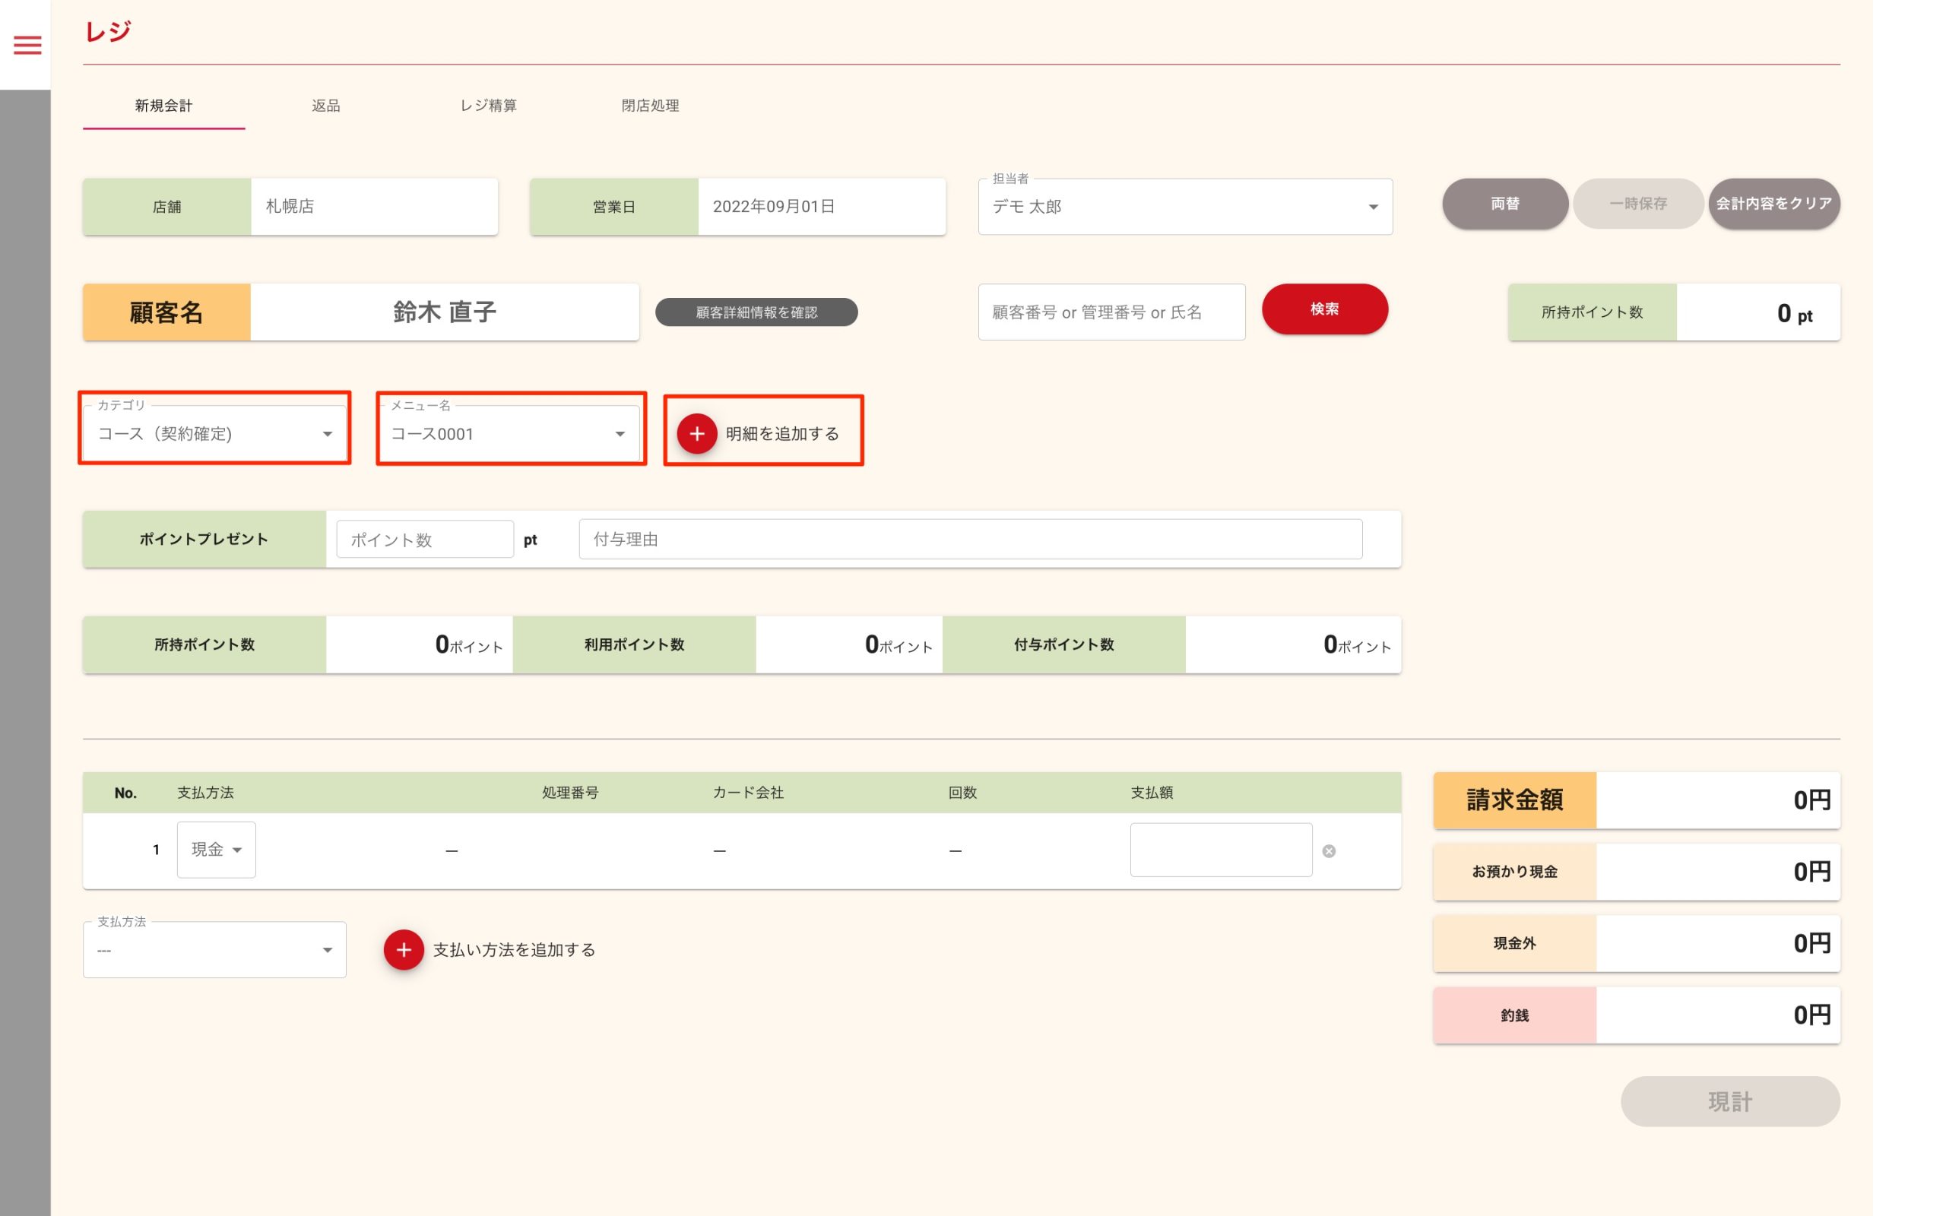This screenshot has height=1216, width=1946.
Task: Open the hamburger menu
Action: point(27,45)
